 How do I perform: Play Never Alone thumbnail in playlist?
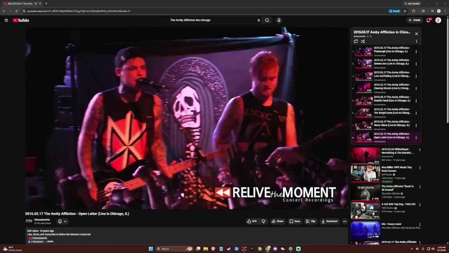(x=364, y=125)
